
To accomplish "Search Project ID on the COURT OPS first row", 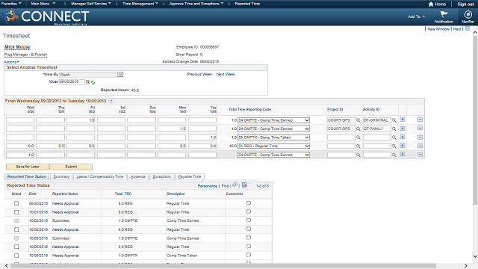I will pyautogui.click(x=358, y=120).
